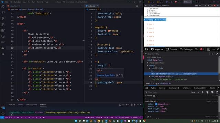The height and width of the screenshot is (123, 220).
Task: Open the new terminal launch profile dropdown
Action: point(129,105)
